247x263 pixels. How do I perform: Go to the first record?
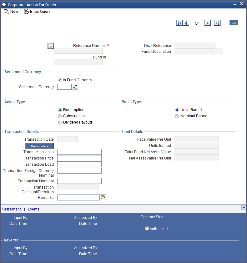[179, 23]
